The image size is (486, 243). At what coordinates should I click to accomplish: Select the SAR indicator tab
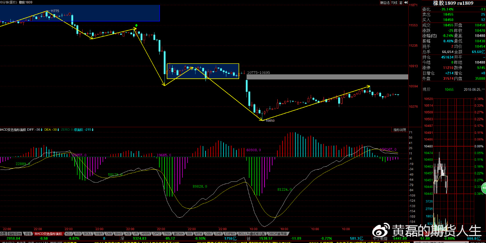(x=218, y=234)
